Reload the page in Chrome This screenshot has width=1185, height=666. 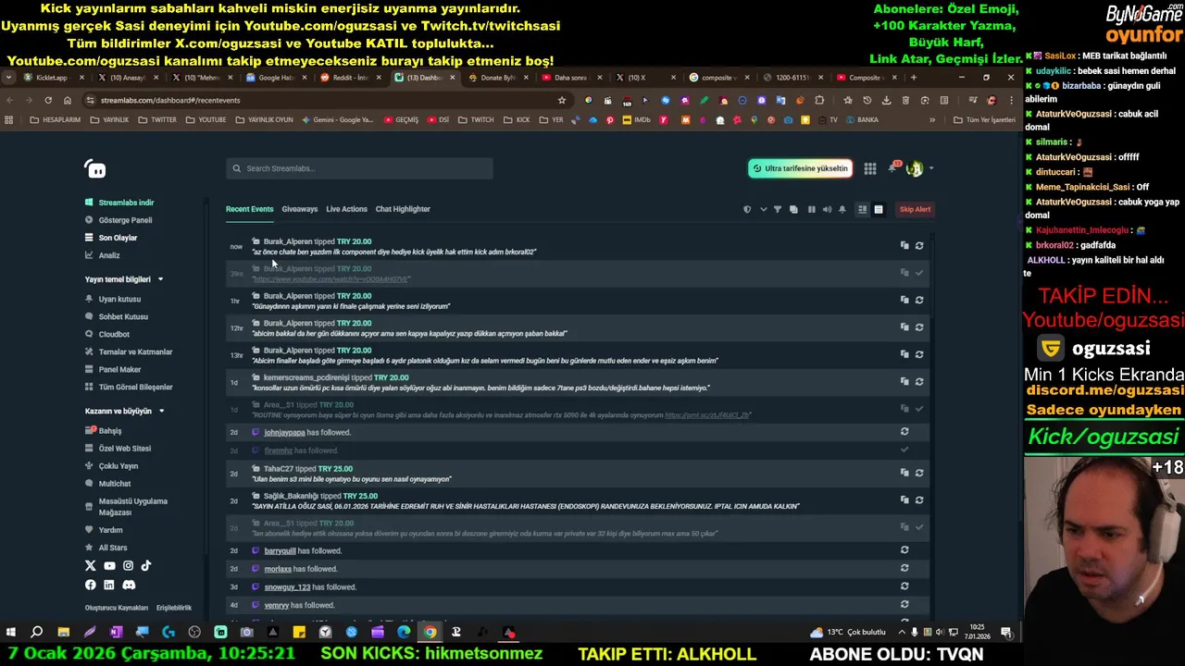pos(48,100)
